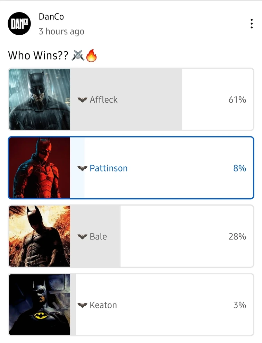Open the three-dot overflow menu
The height and width of the screenshot is (343, 262).
click(252, 24)
